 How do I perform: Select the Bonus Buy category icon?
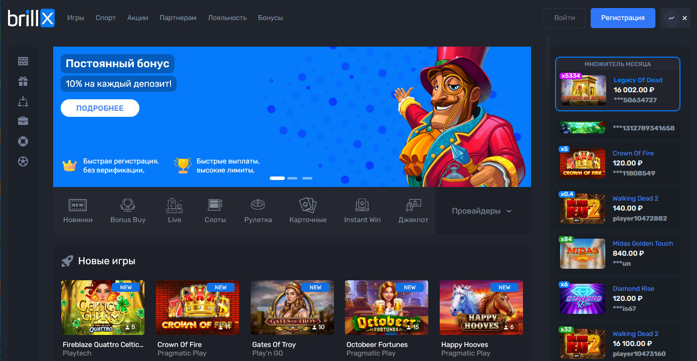[x=128, y=205]
